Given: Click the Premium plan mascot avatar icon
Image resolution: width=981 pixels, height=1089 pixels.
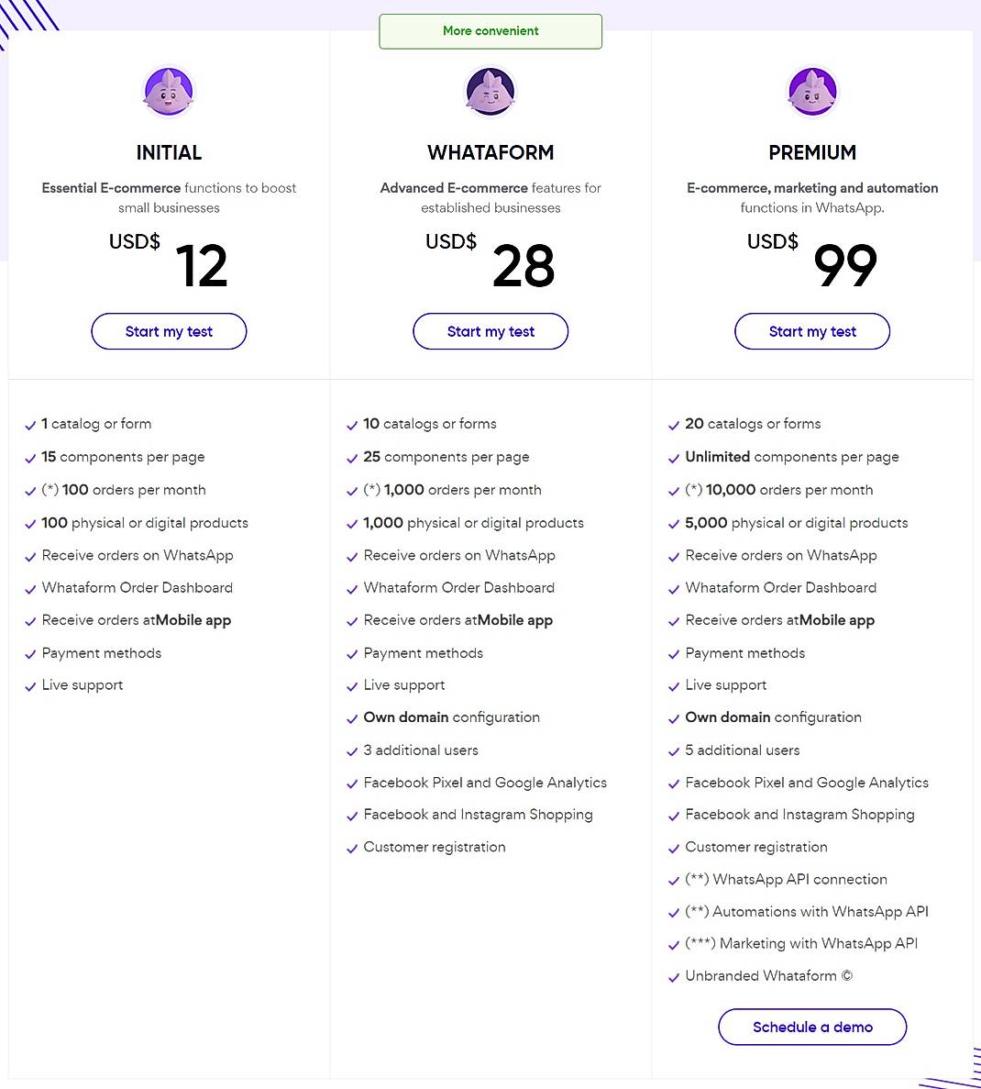Looking at the screenshot, I should [812, 91].
